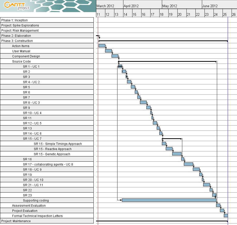Select the Project: Risk Management row

coord(47,30)
